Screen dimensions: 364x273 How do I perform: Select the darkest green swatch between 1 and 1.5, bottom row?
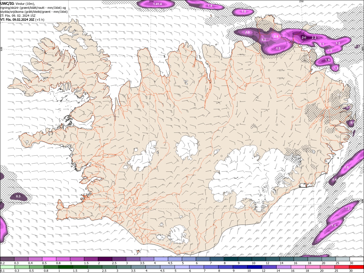tap(65, 267)
